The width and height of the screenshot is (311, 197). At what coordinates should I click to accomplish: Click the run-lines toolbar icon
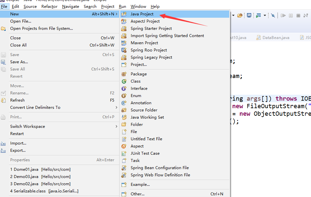click(258, 15)
